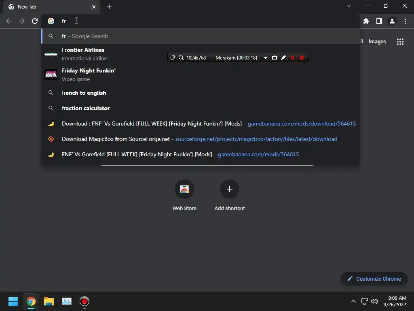This screenshot has height=311, width=414.
Task: Reload the current page
Action: click(35, 21)
